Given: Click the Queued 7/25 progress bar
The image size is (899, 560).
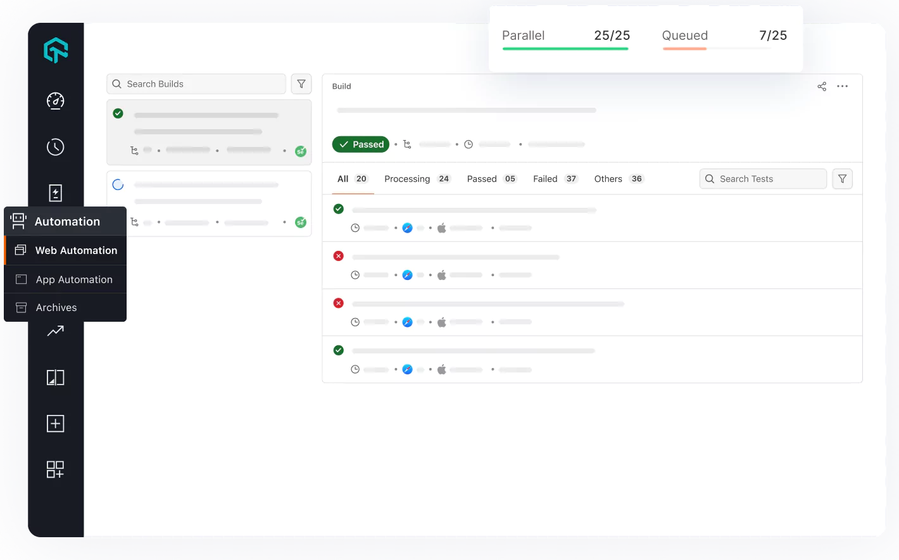Looking at the screenshot, I should click(x=717, y=48).
